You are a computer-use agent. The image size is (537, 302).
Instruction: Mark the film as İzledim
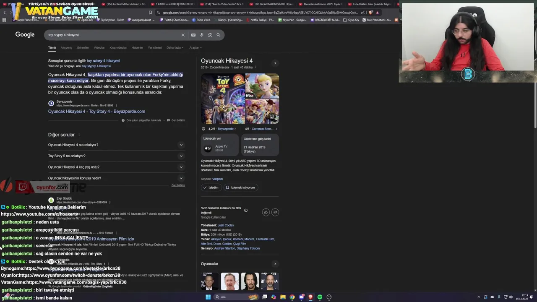click(x=211, y=187)
